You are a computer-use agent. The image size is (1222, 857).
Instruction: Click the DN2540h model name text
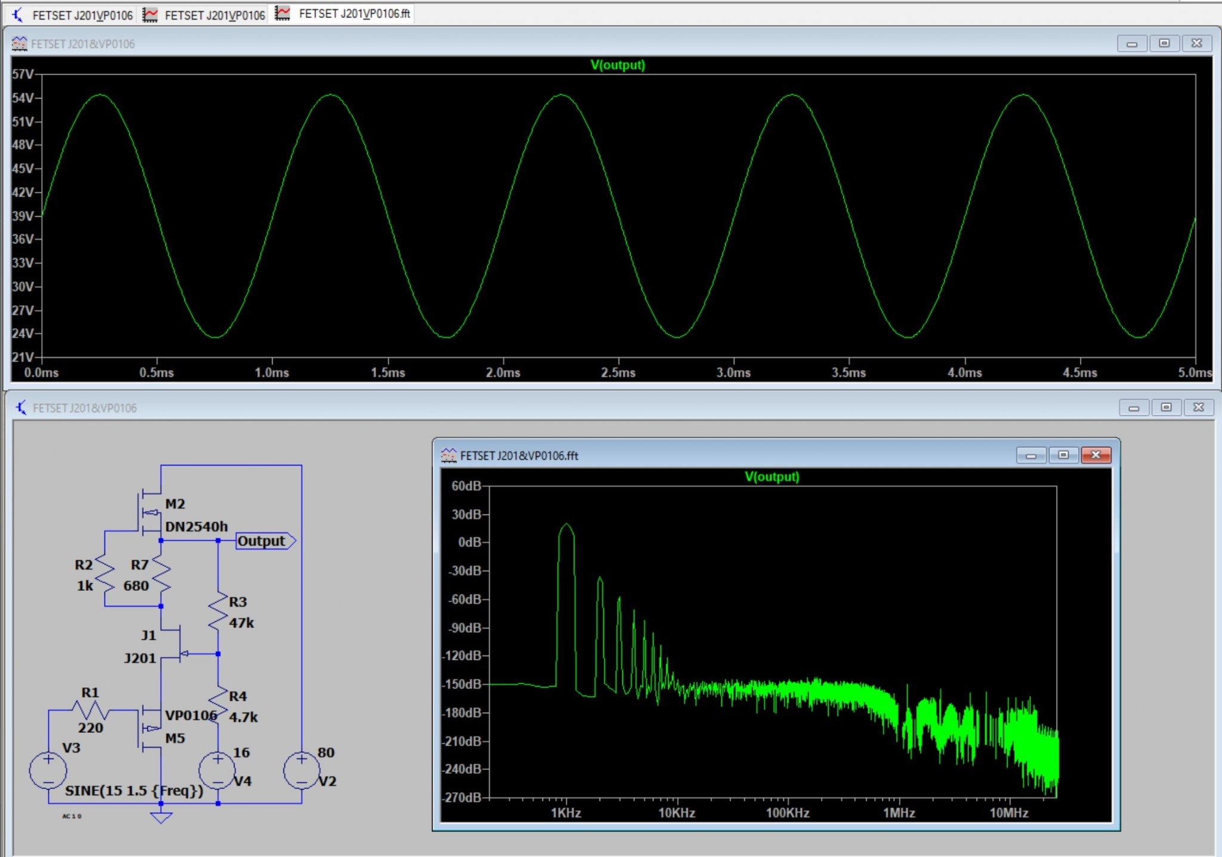(x=196, y=526)
